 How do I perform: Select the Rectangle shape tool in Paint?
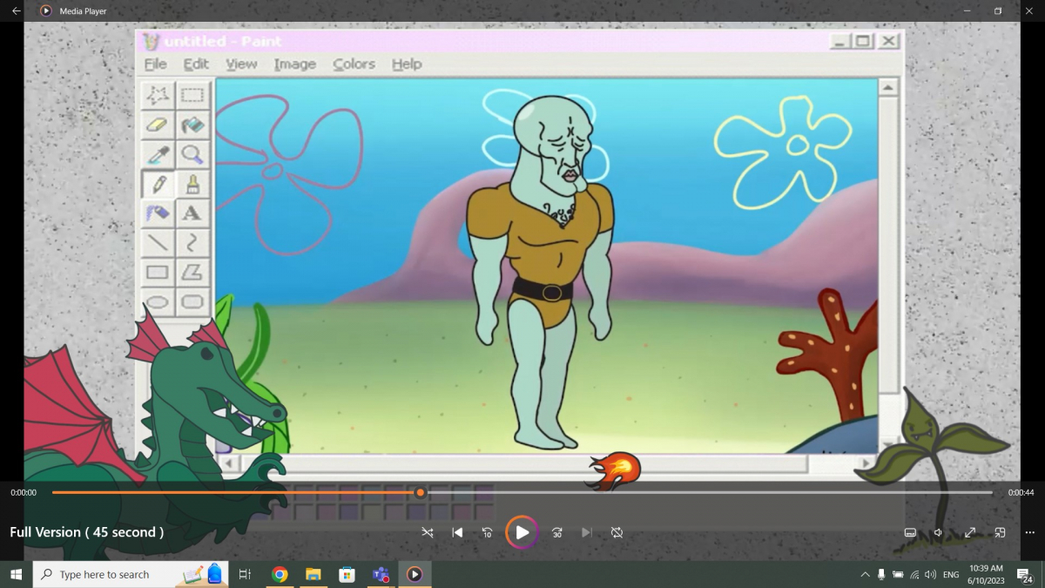pos(158,273)
